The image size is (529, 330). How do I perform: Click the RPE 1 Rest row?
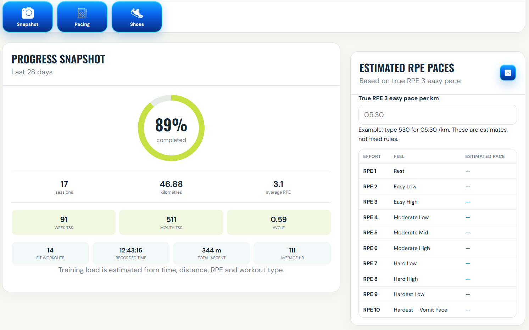click(x=438, y=171)
